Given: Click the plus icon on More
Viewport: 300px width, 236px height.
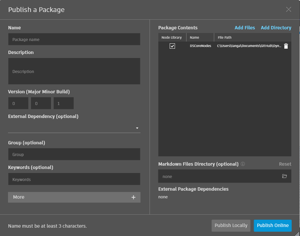Looking at the screenshot, I should [133, 197].
